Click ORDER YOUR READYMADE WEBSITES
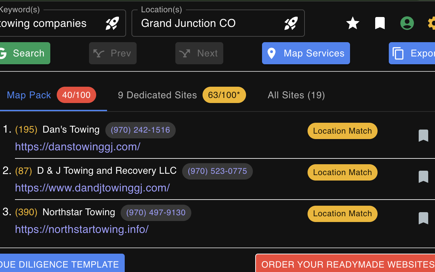Image resolution: width=435 pixels, height=272 pixels. coord(347,264)
